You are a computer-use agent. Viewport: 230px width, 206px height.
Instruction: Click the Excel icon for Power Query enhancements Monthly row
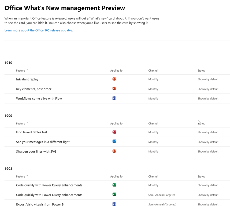114,185
